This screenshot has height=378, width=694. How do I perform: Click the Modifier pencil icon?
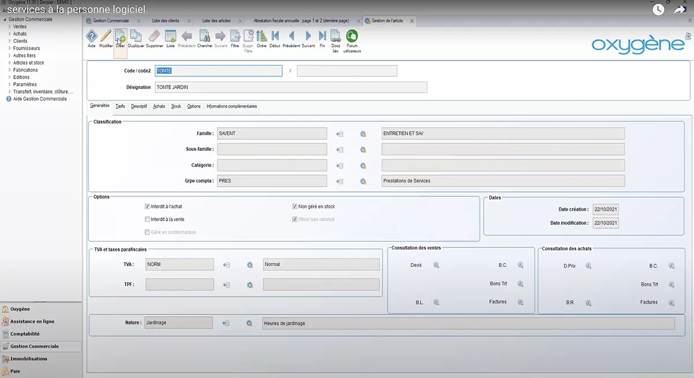106,36
